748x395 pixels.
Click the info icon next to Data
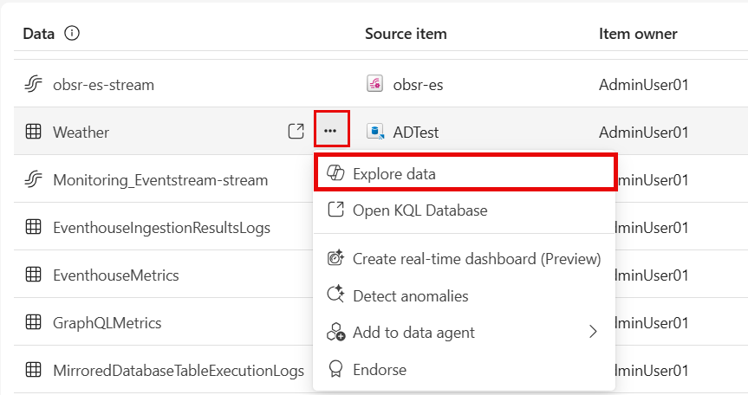tap(72, 34)
